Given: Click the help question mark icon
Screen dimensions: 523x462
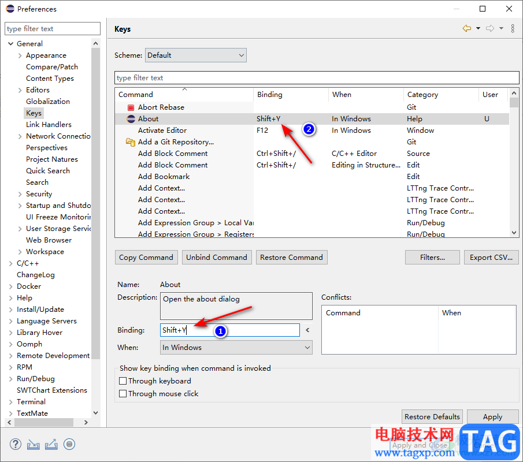Looking at the screenshot, I should 16,444.
